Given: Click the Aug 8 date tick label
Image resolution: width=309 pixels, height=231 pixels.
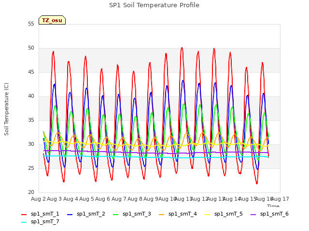Looking at the screenshot, I should 135,199.
